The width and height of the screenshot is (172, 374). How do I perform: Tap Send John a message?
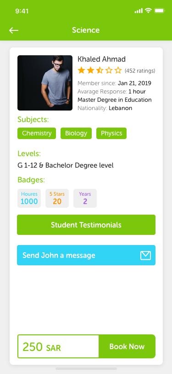(x=86, y=255)
